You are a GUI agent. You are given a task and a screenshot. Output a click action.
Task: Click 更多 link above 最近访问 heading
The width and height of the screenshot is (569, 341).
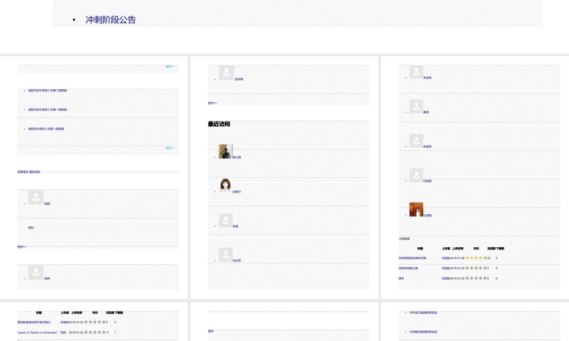[x=212, y=103]
